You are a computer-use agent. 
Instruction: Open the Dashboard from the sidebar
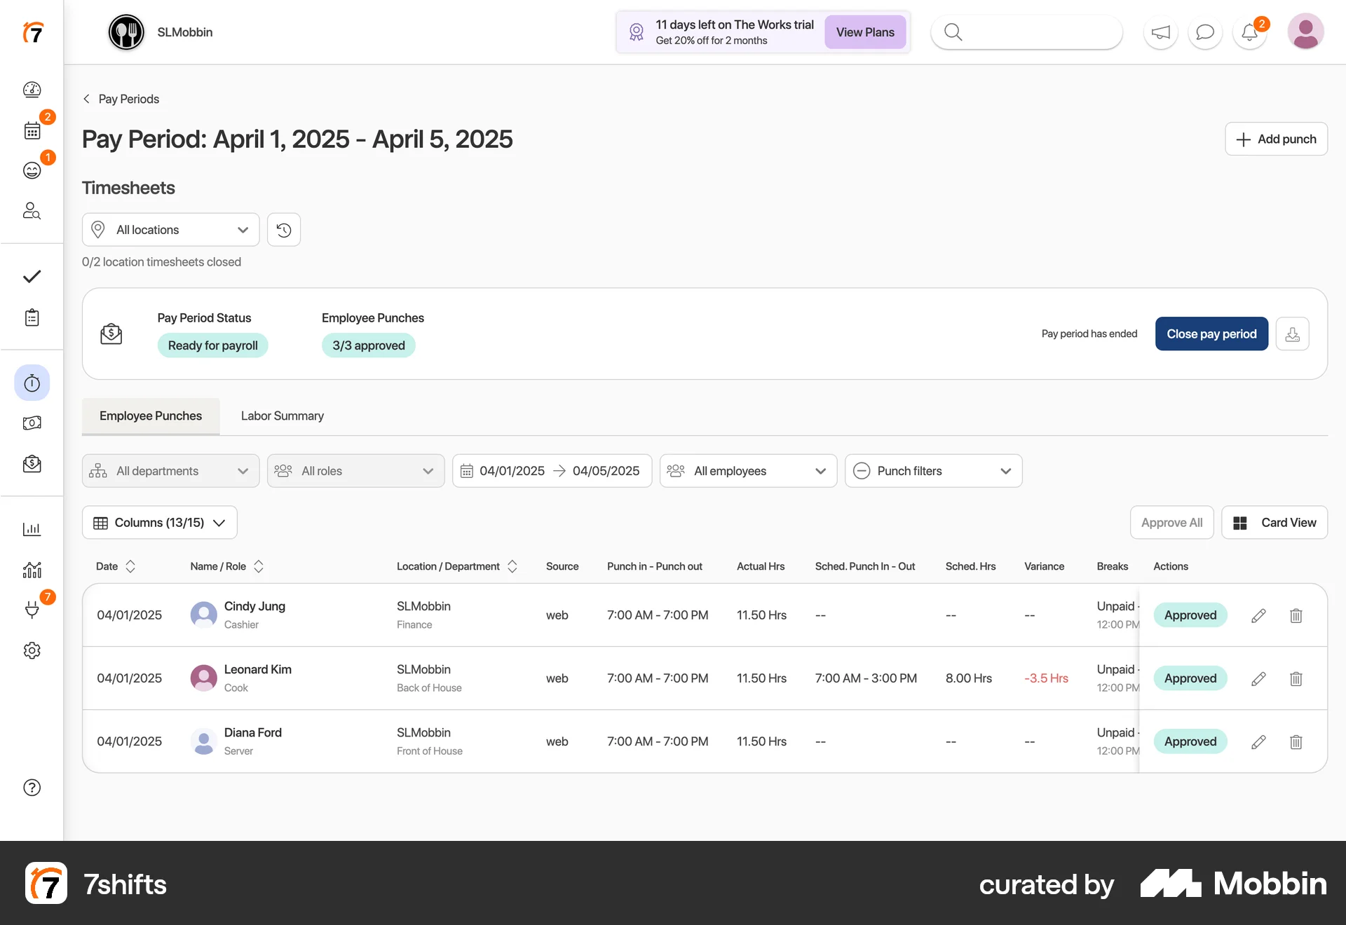coord(32,90)
